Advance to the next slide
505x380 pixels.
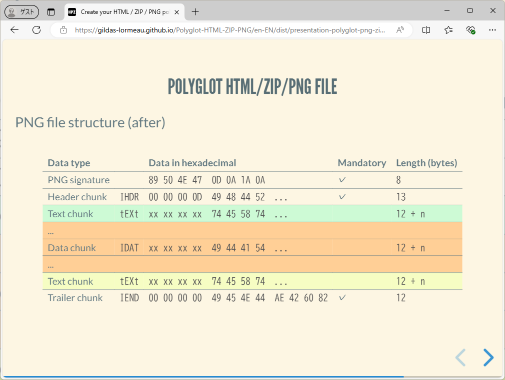488,358
